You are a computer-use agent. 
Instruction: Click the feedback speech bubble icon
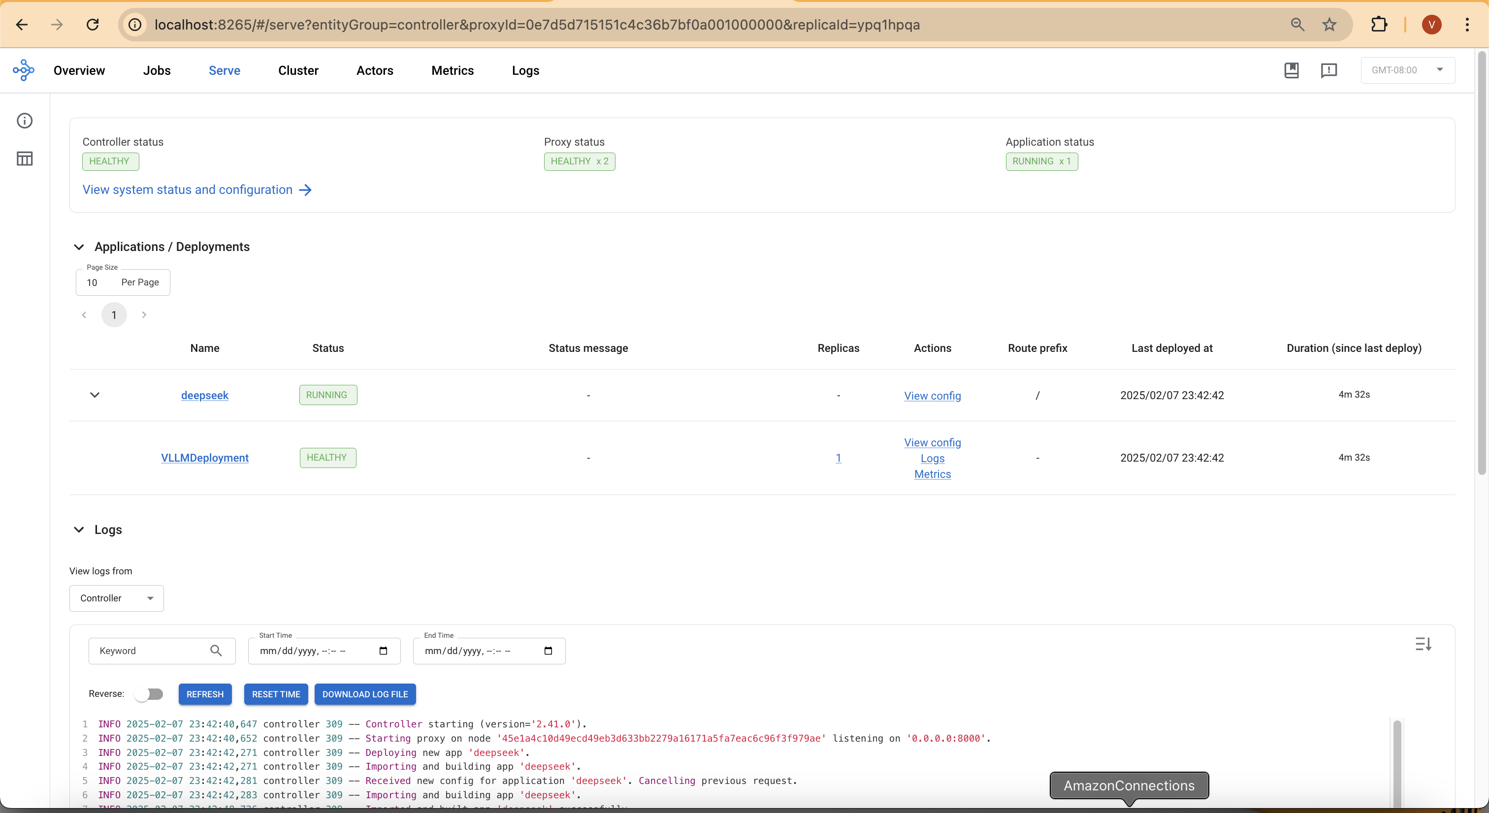(1329, 70)
